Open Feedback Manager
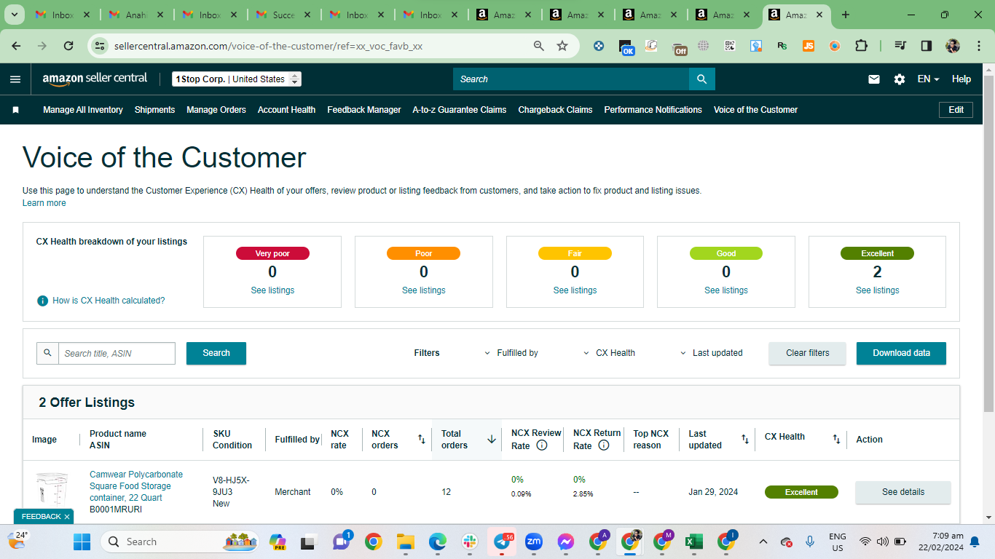 [x=364, y=110]
